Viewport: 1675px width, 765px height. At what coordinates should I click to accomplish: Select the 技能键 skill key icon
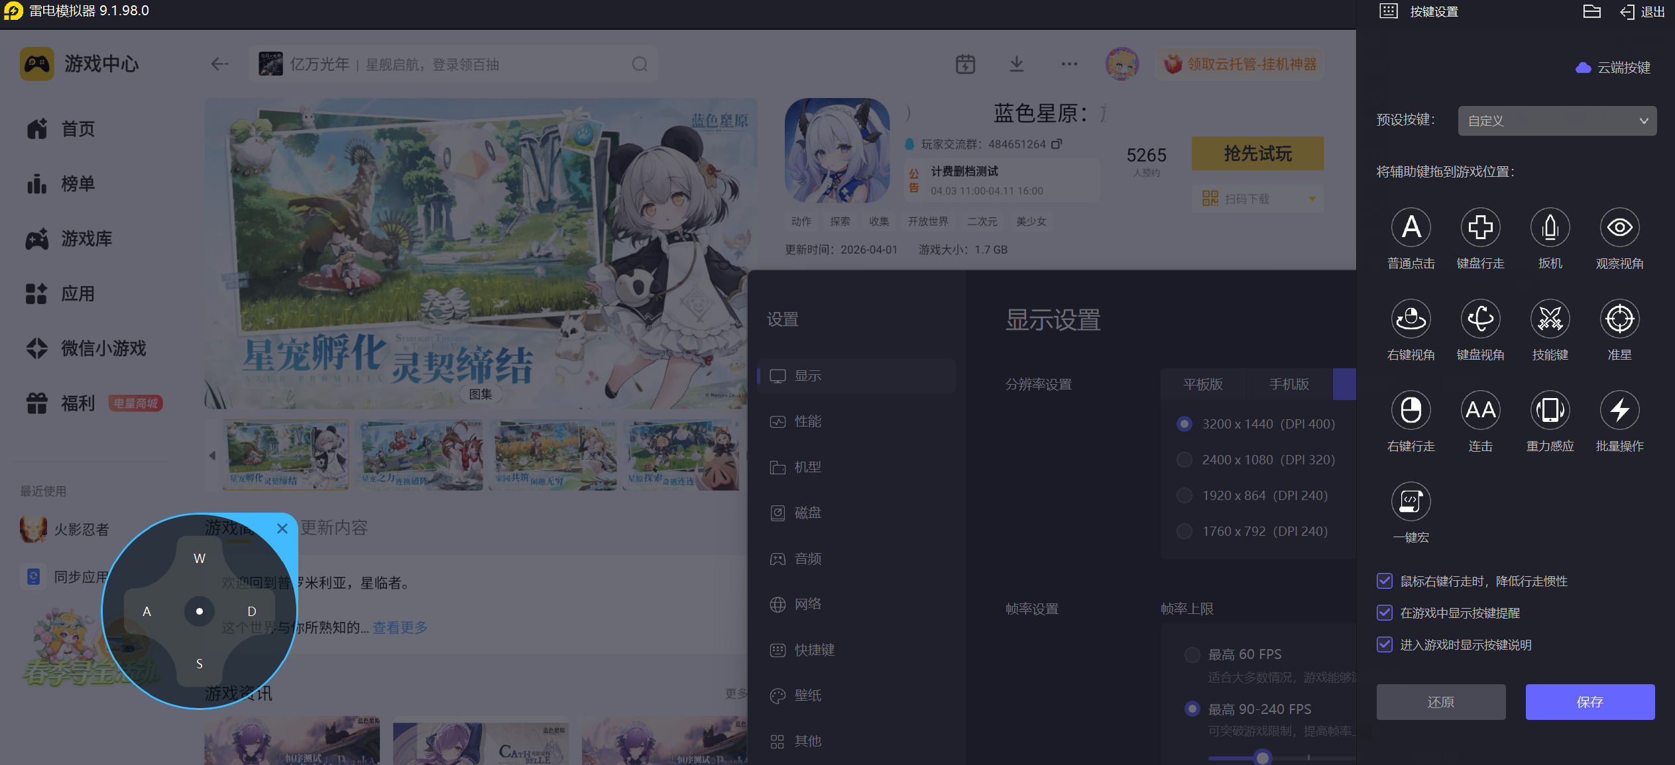(1550, 319)
